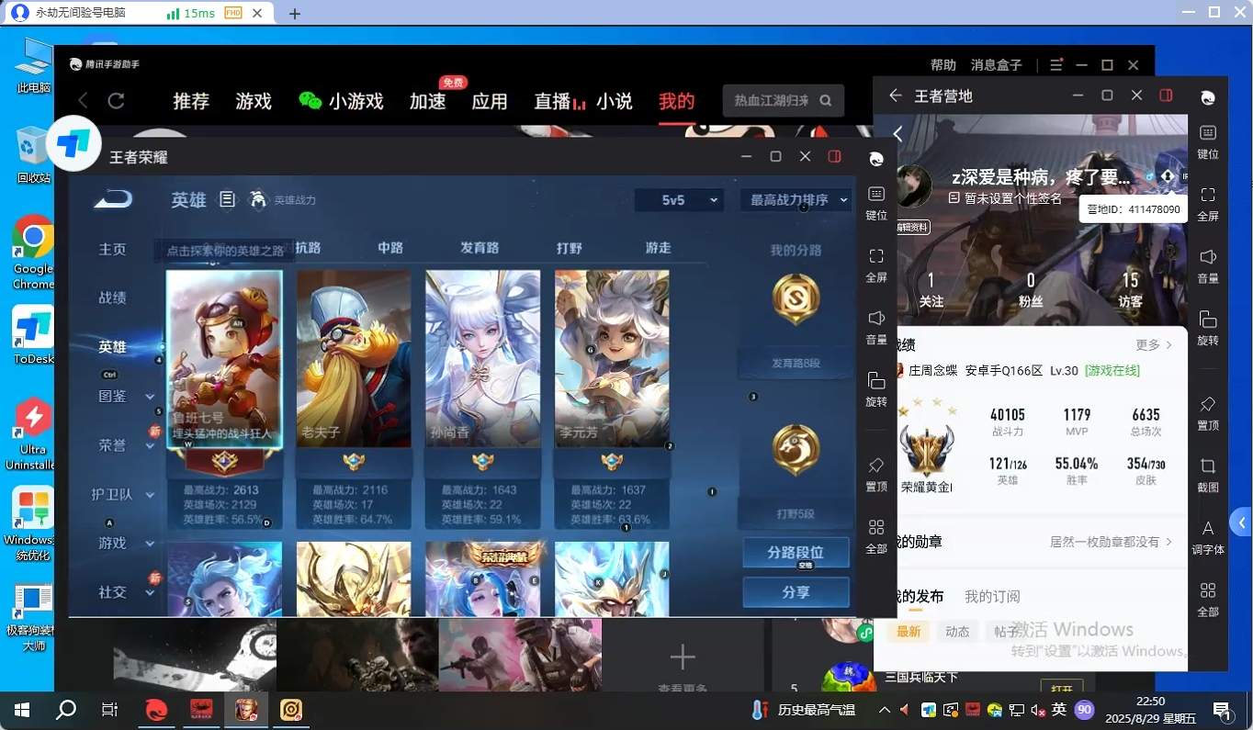Click the back arrow in 王者荣耀 hero page
Screen dimensions: 1253x730
(112, 199)
